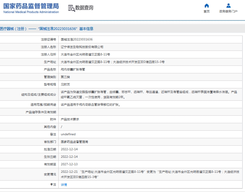The image size is (245, 192).
Task: Click the 审批部门 row label
Action: tap(50, 142)
